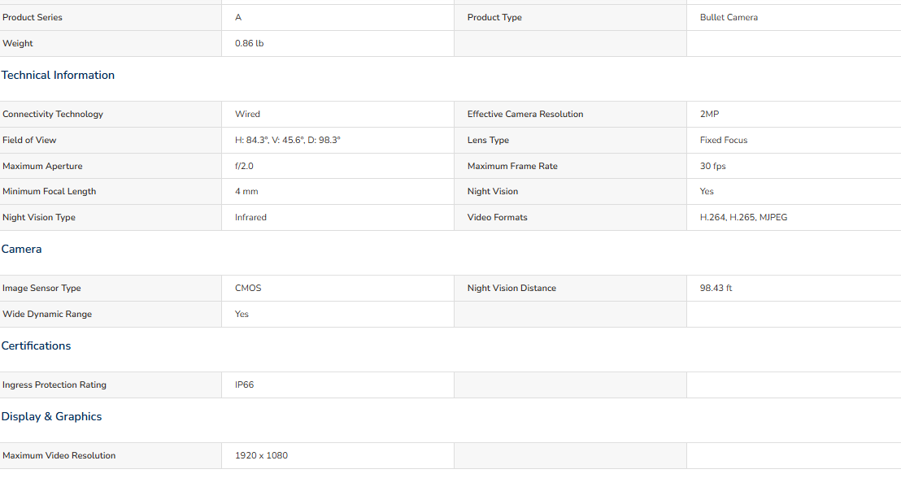The image size is (901, 478).
Task: Click the Maximum Video Resolution 1920 x 1080 value
Action: 262,455
